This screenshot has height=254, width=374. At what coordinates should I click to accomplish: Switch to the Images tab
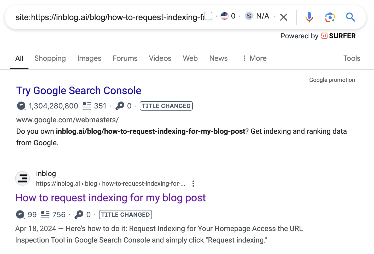(89, 58)
